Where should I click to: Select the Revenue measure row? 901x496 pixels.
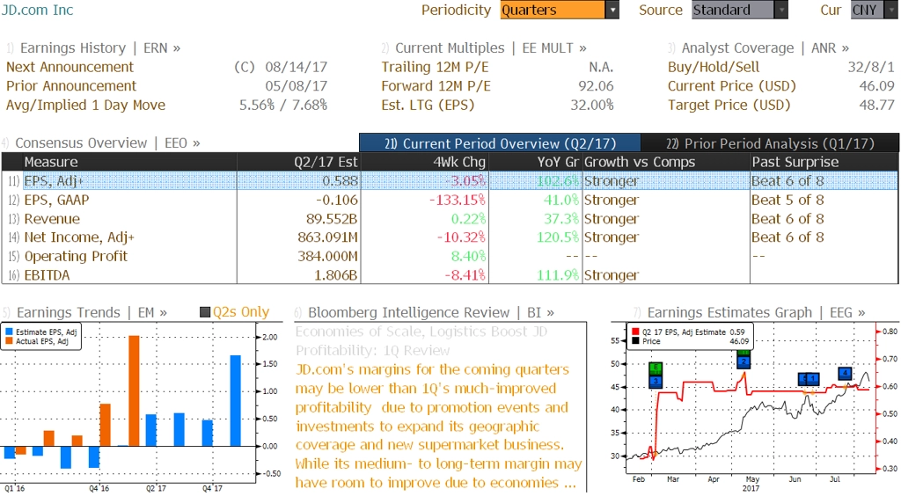point(450,219)
